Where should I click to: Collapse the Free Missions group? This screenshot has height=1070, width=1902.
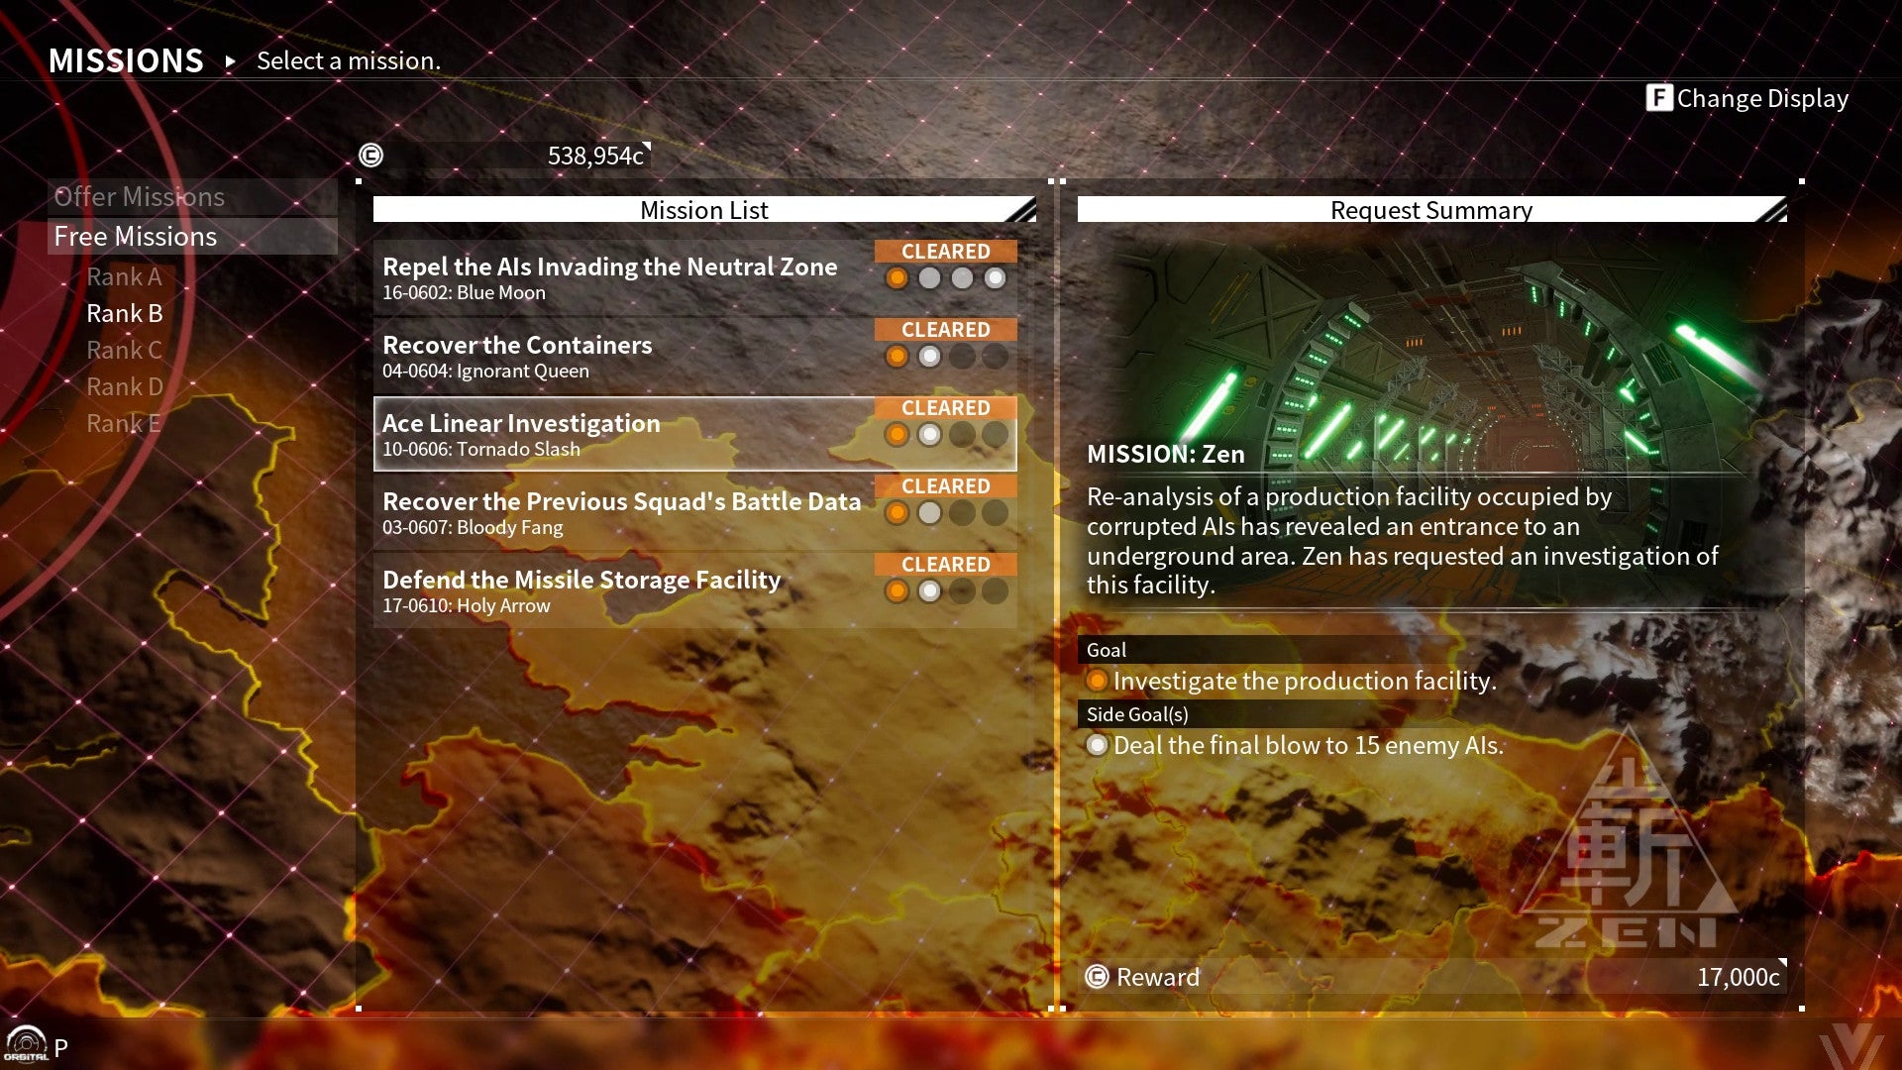[x=136, y=236]
